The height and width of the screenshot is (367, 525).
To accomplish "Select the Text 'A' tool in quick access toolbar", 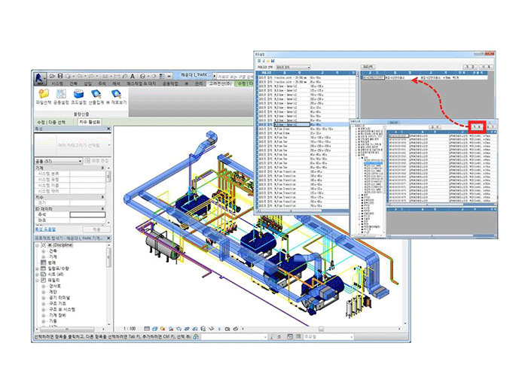I will pyautogui.click(x=133, y=76).
